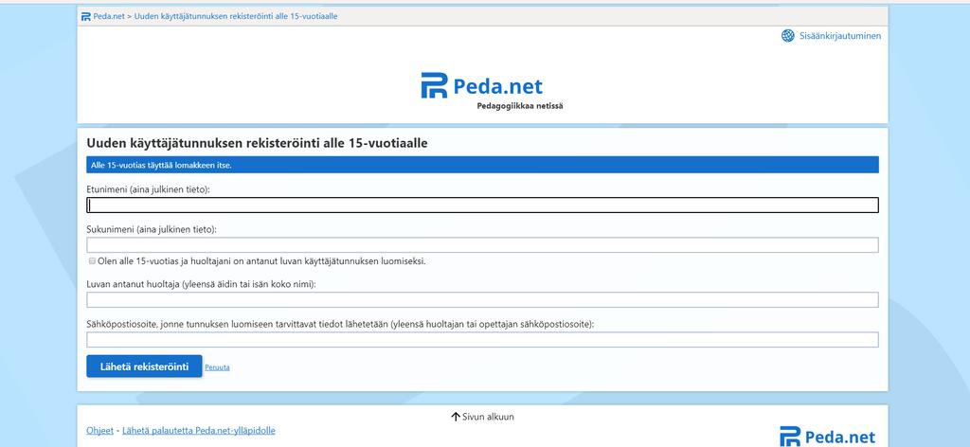Click the globe icon beside Sisäänkirjautuminen
The width and height of the screenshot is (970, 447).
[x=787, y=36]
